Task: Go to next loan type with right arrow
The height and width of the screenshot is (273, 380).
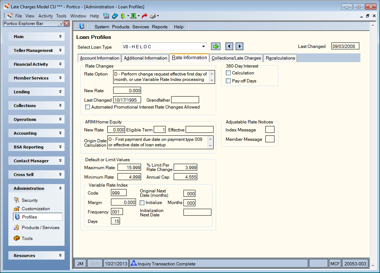Action: [239, 46]
